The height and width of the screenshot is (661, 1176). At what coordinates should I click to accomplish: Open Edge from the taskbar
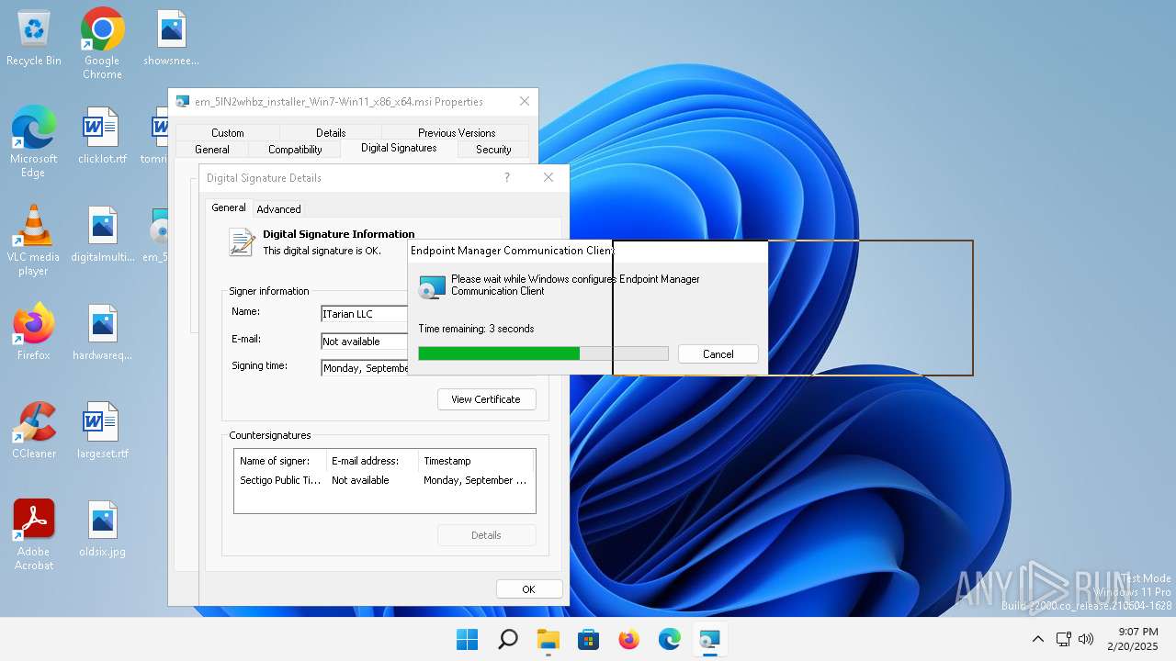[x=670, y=639]
